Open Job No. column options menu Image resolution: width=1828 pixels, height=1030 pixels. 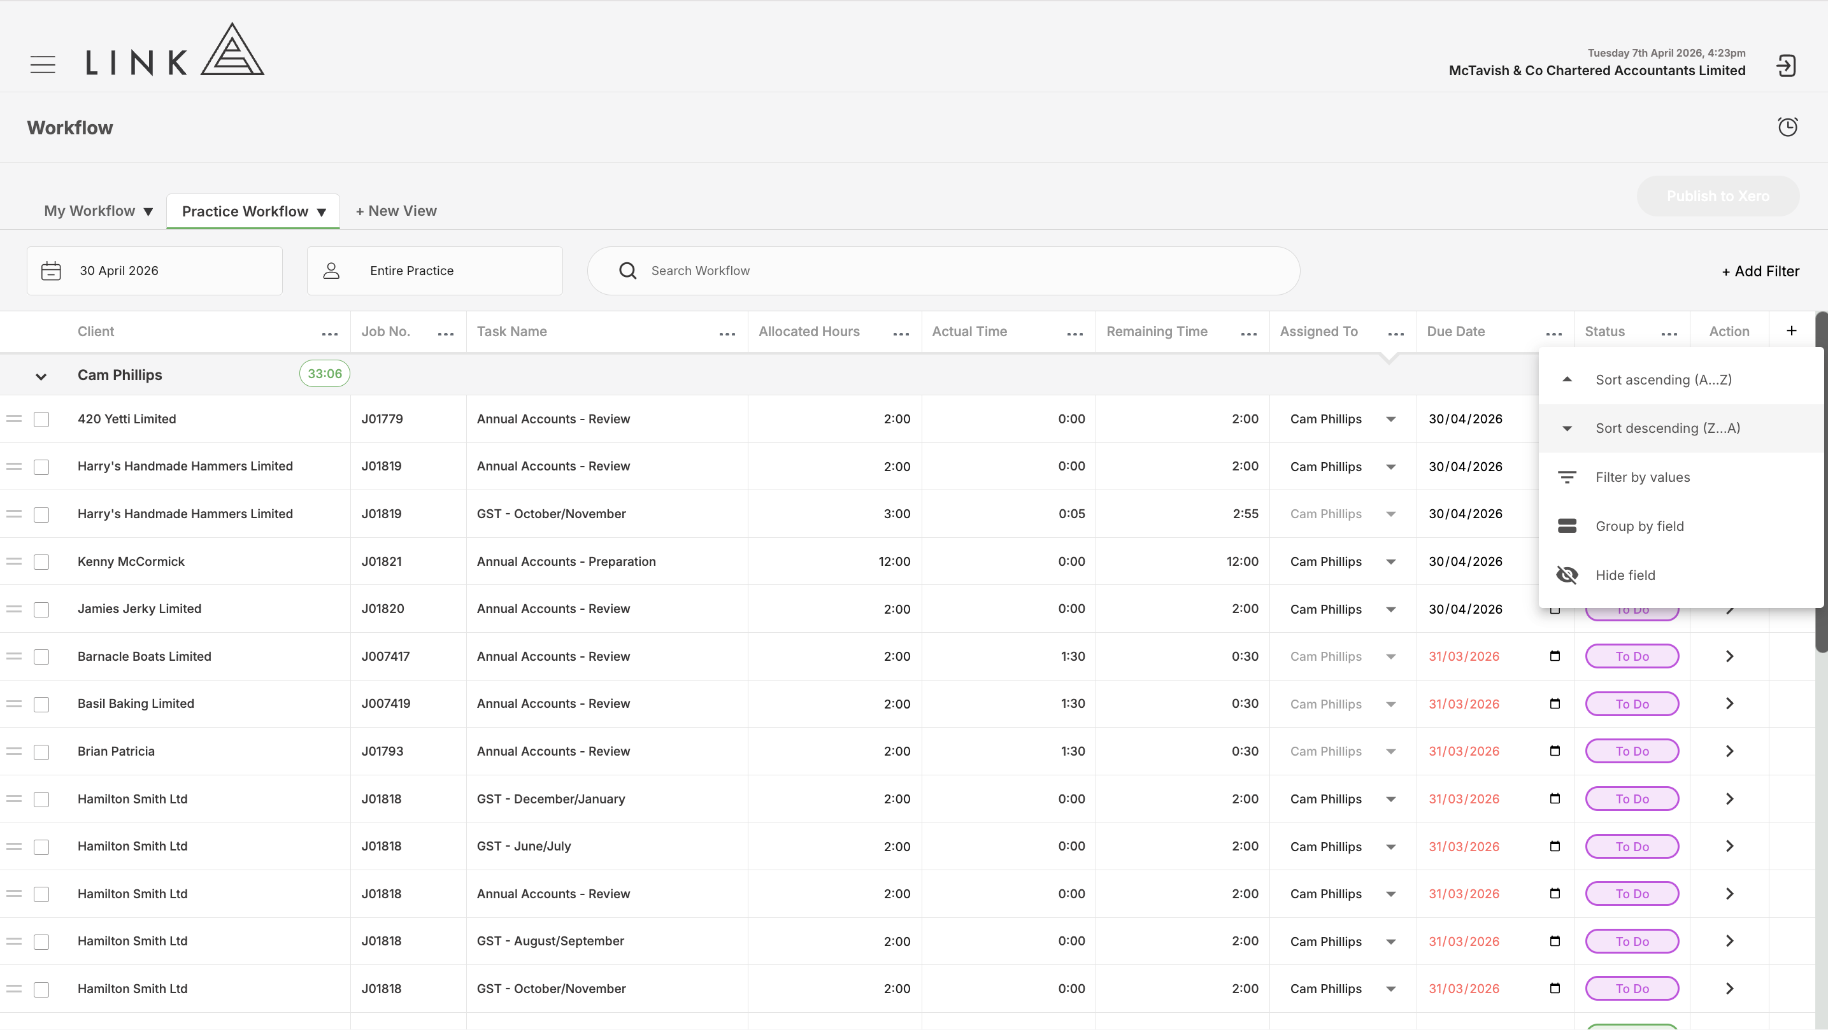446,334
